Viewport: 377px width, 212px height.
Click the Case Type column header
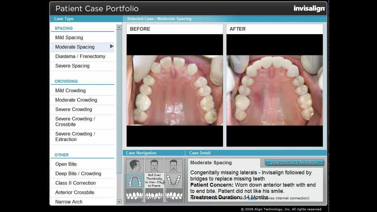click(x=64, y=19)
